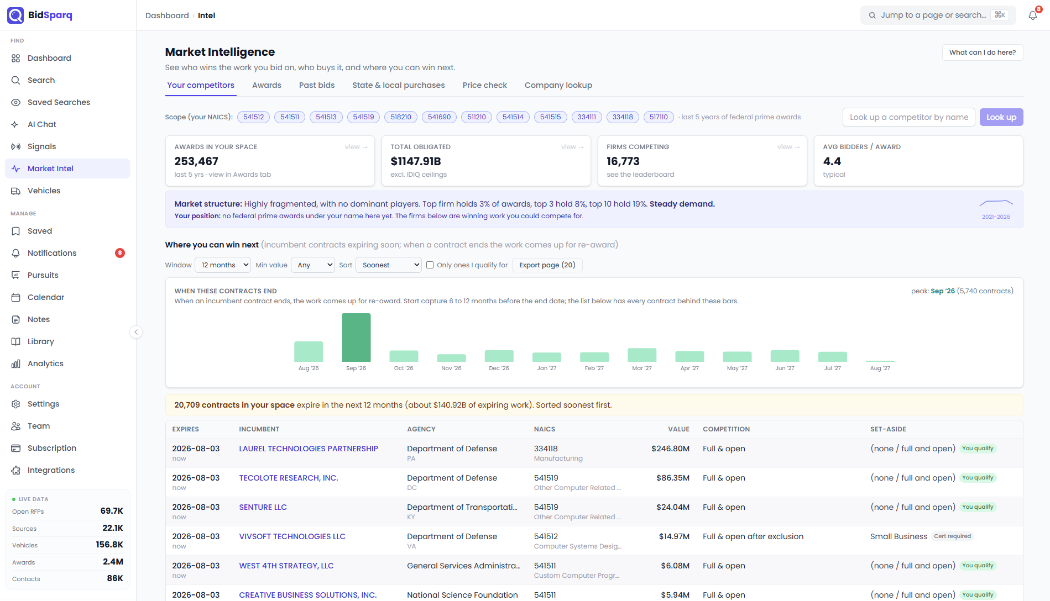The height and width of the screenshot is (601, 1050).
Task: Click 'What can I do here?' button
Action: click(x=983, y=52)
